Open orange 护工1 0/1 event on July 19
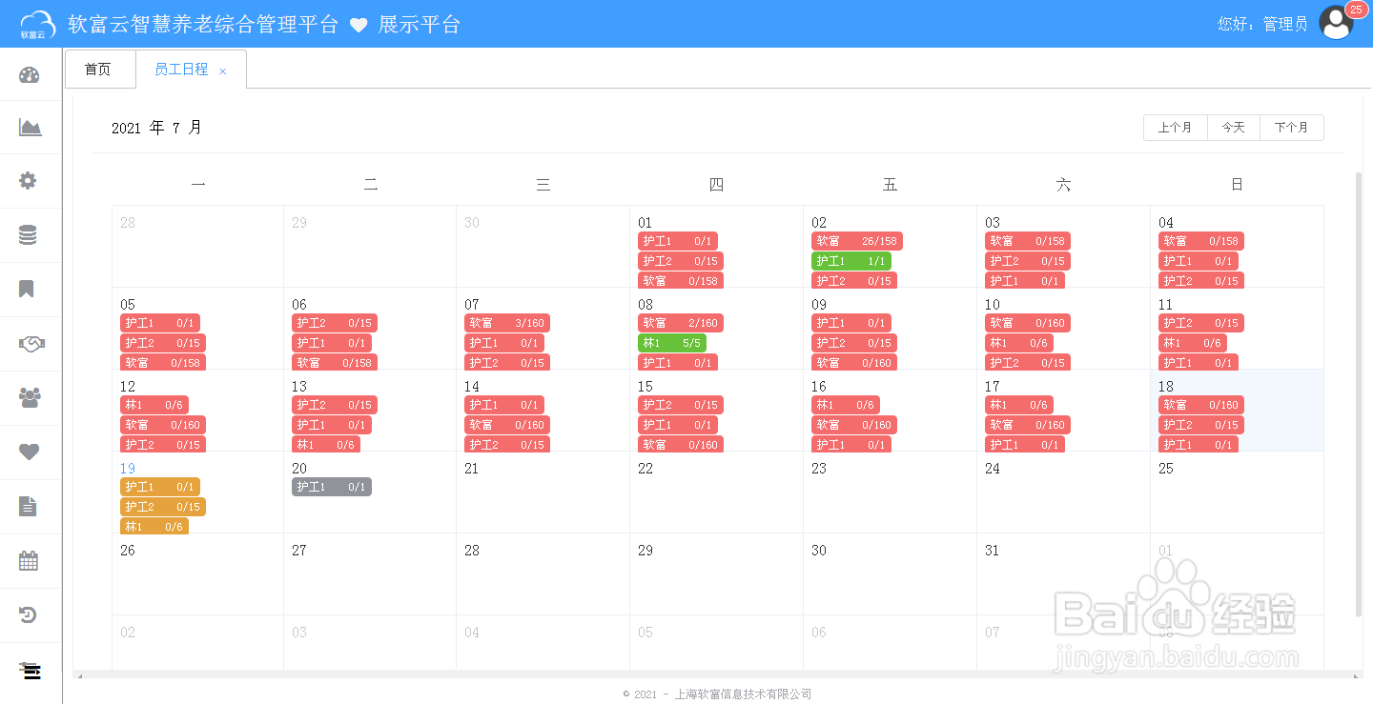1373x704 pixels. [160, 487]
